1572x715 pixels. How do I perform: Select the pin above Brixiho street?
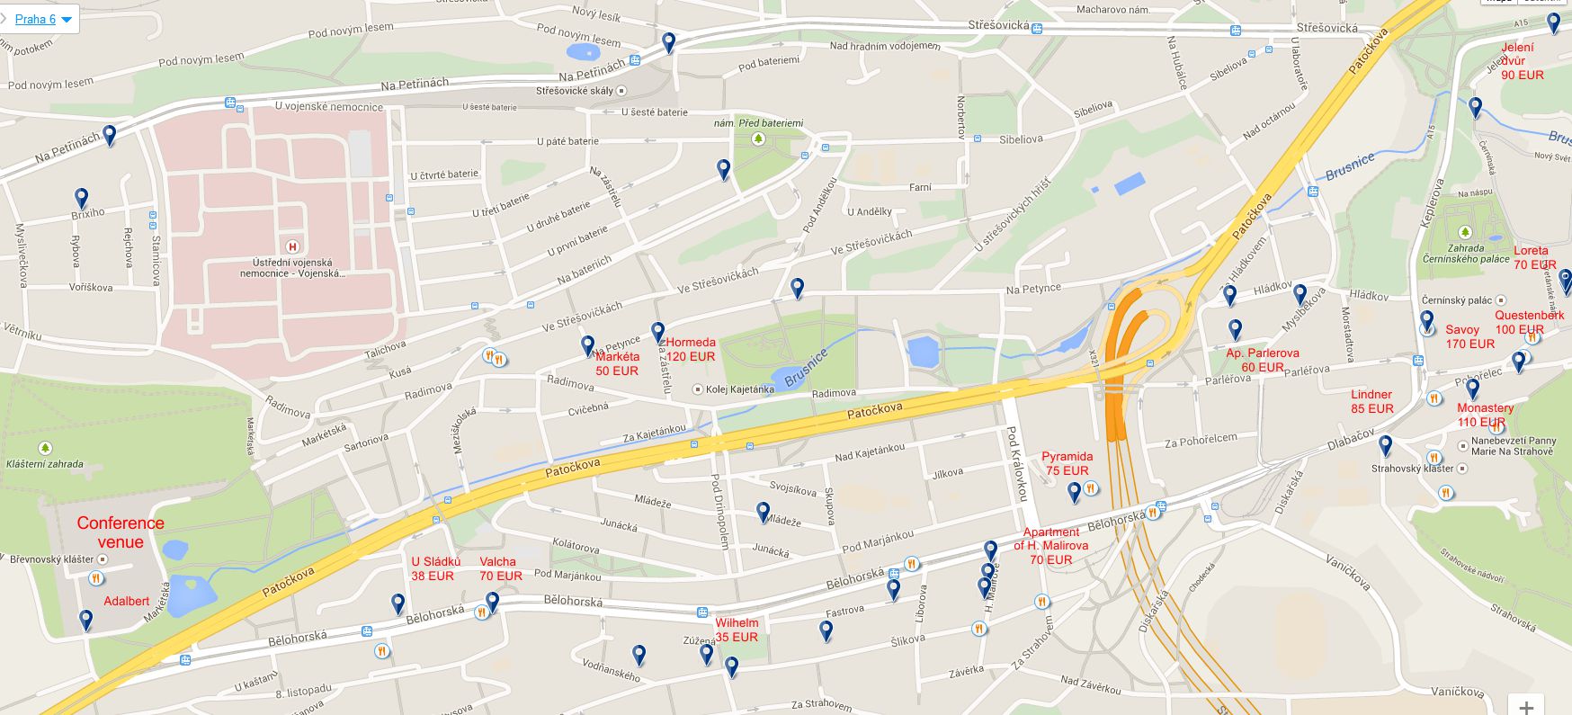pyautogui.click(x=82, y=198)
